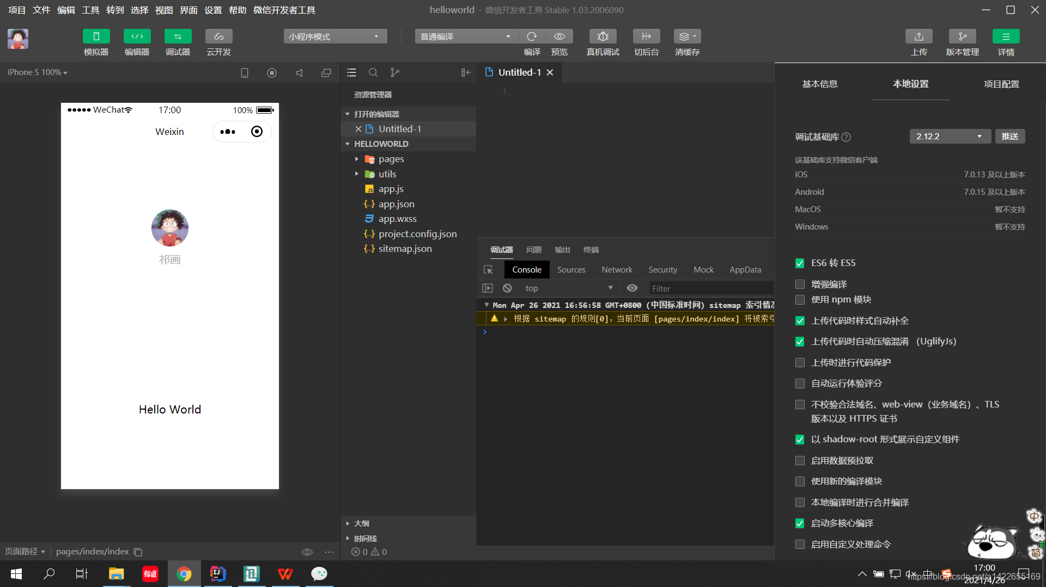
Task: Click the simulator device rotate icon
Action: (x=245, y=73)
